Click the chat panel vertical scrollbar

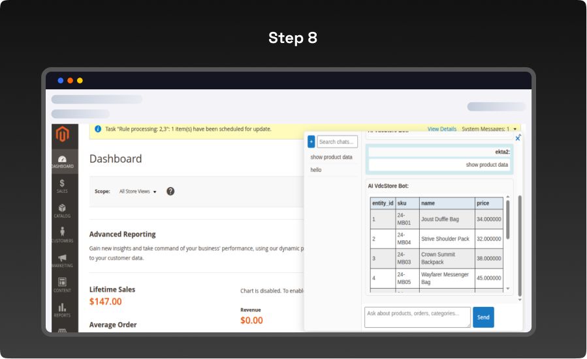(520, 222)
